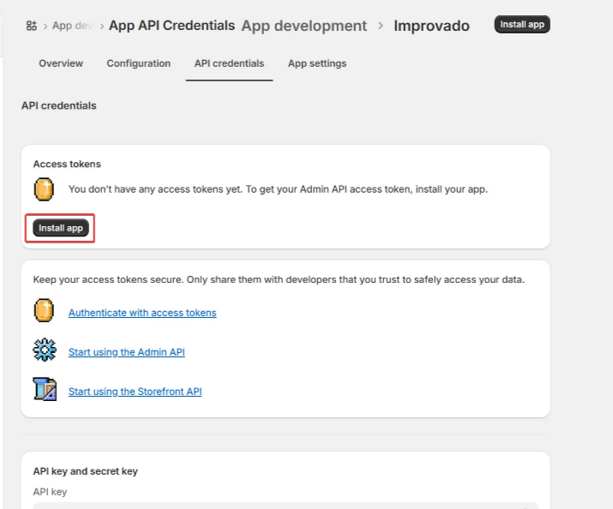The width and height of the screenshot is (613, 509).
Task: Click the gear icon beside Admin API link
Action: (x=44, y=350)
